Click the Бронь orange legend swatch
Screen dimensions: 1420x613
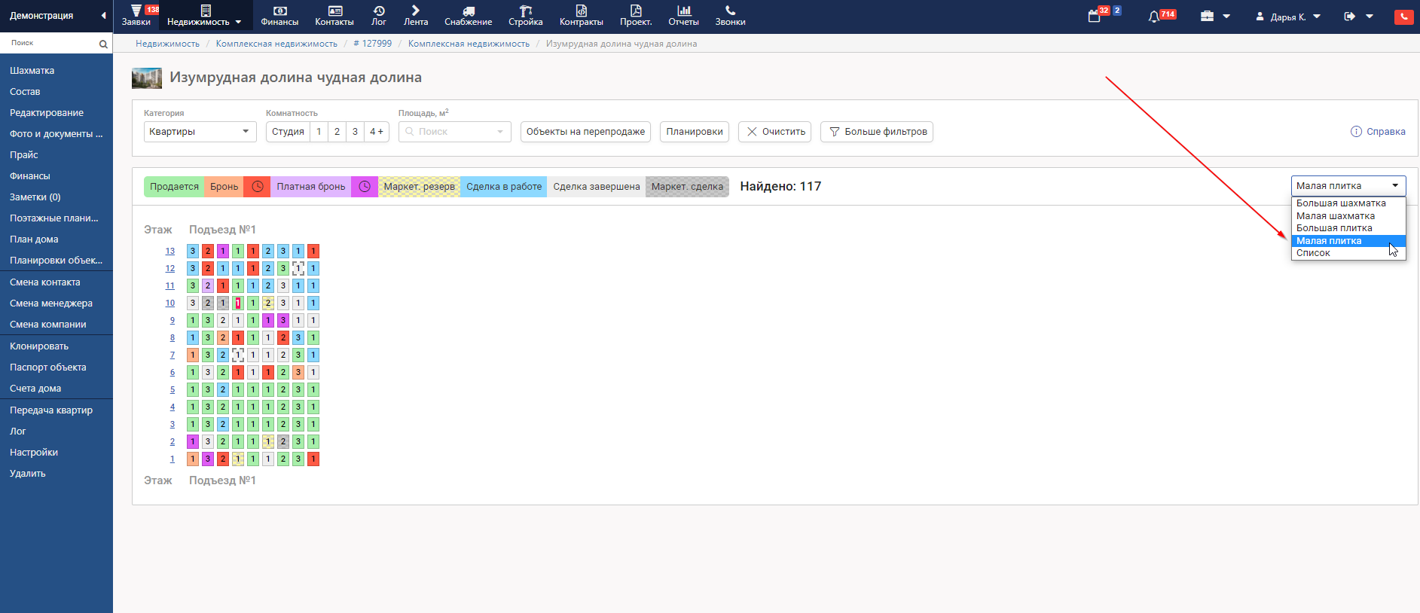[224, 187]
